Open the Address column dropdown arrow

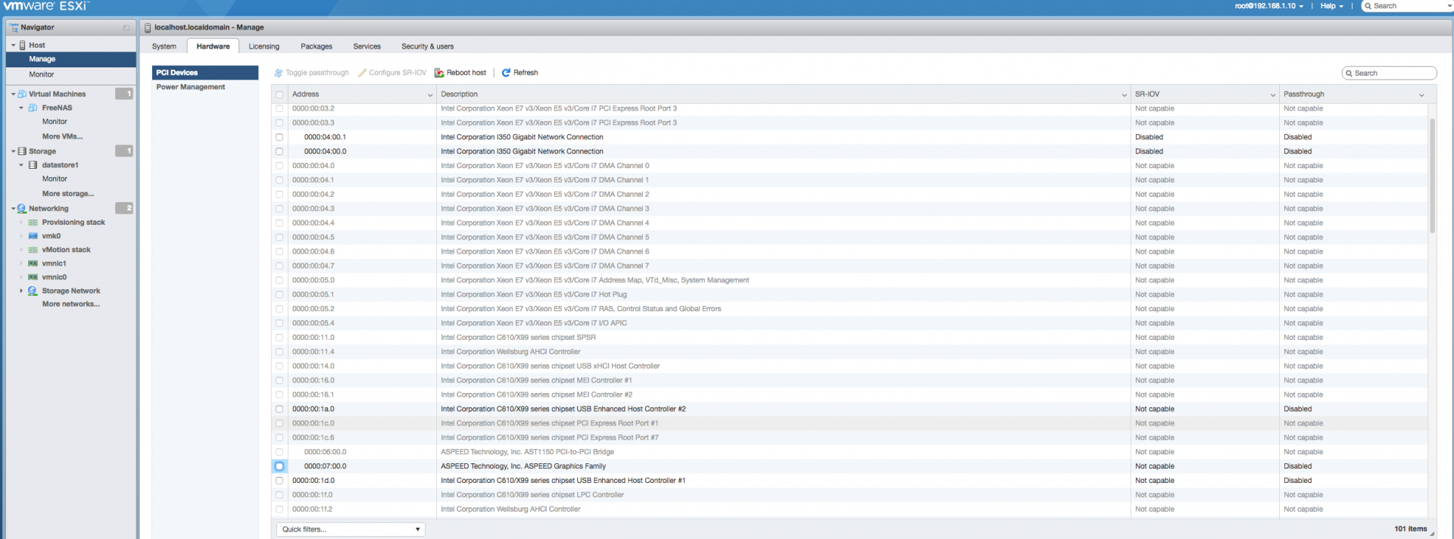(430, 95)
